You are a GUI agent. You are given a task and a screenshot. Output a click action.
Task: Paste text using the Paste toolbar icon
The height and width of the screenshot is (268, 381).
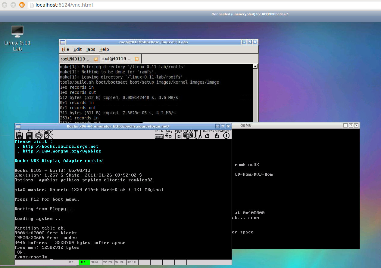point(178,136)
